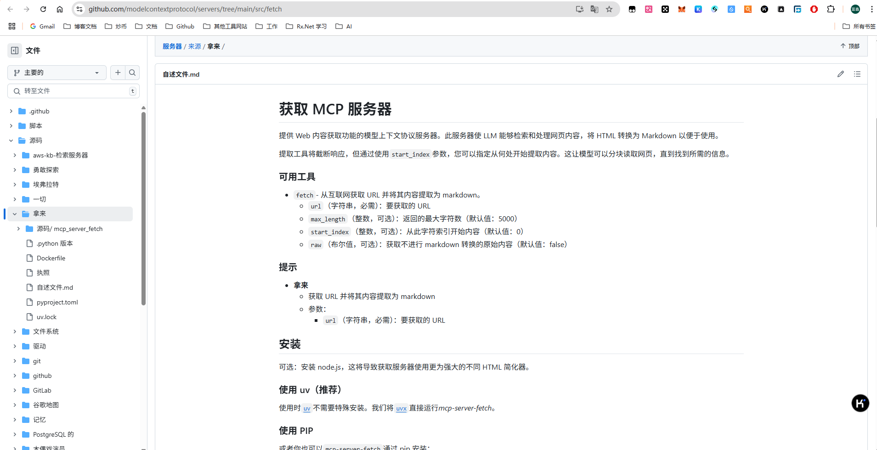Open the 所有书签 all bookmarks folder
877x450 pixels.
tap(859, 26)
